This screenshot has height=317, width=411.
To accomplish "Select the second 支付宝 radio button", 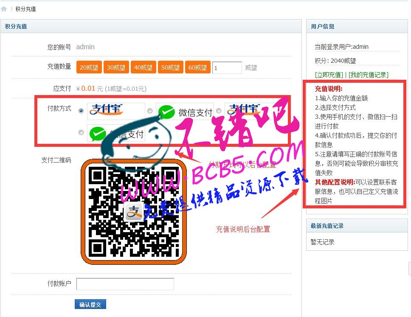I will 219,111.
